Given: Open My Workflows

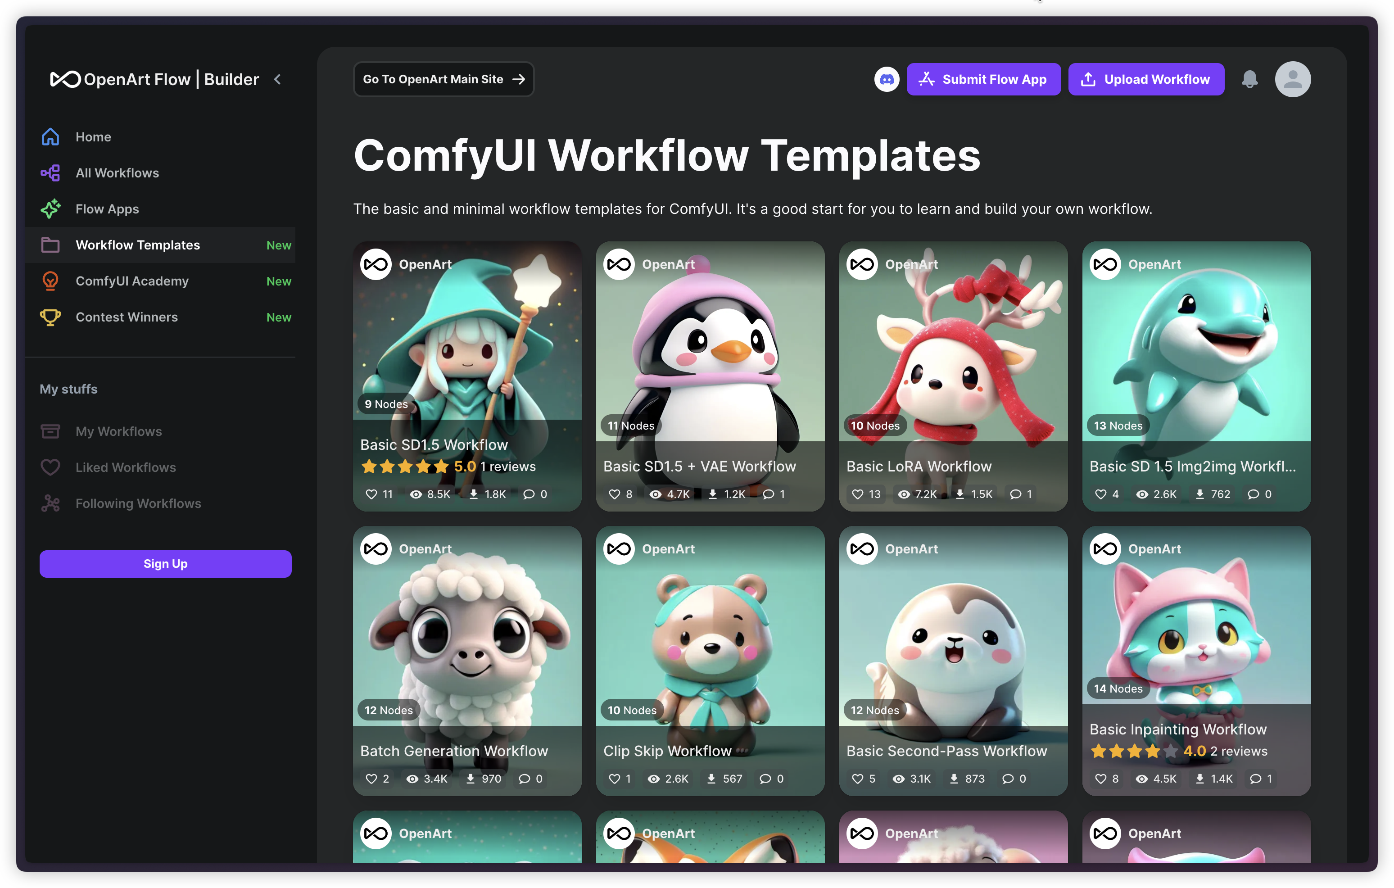Looking at the screenshot, I should pyautogui.click(x=160, y=431).
